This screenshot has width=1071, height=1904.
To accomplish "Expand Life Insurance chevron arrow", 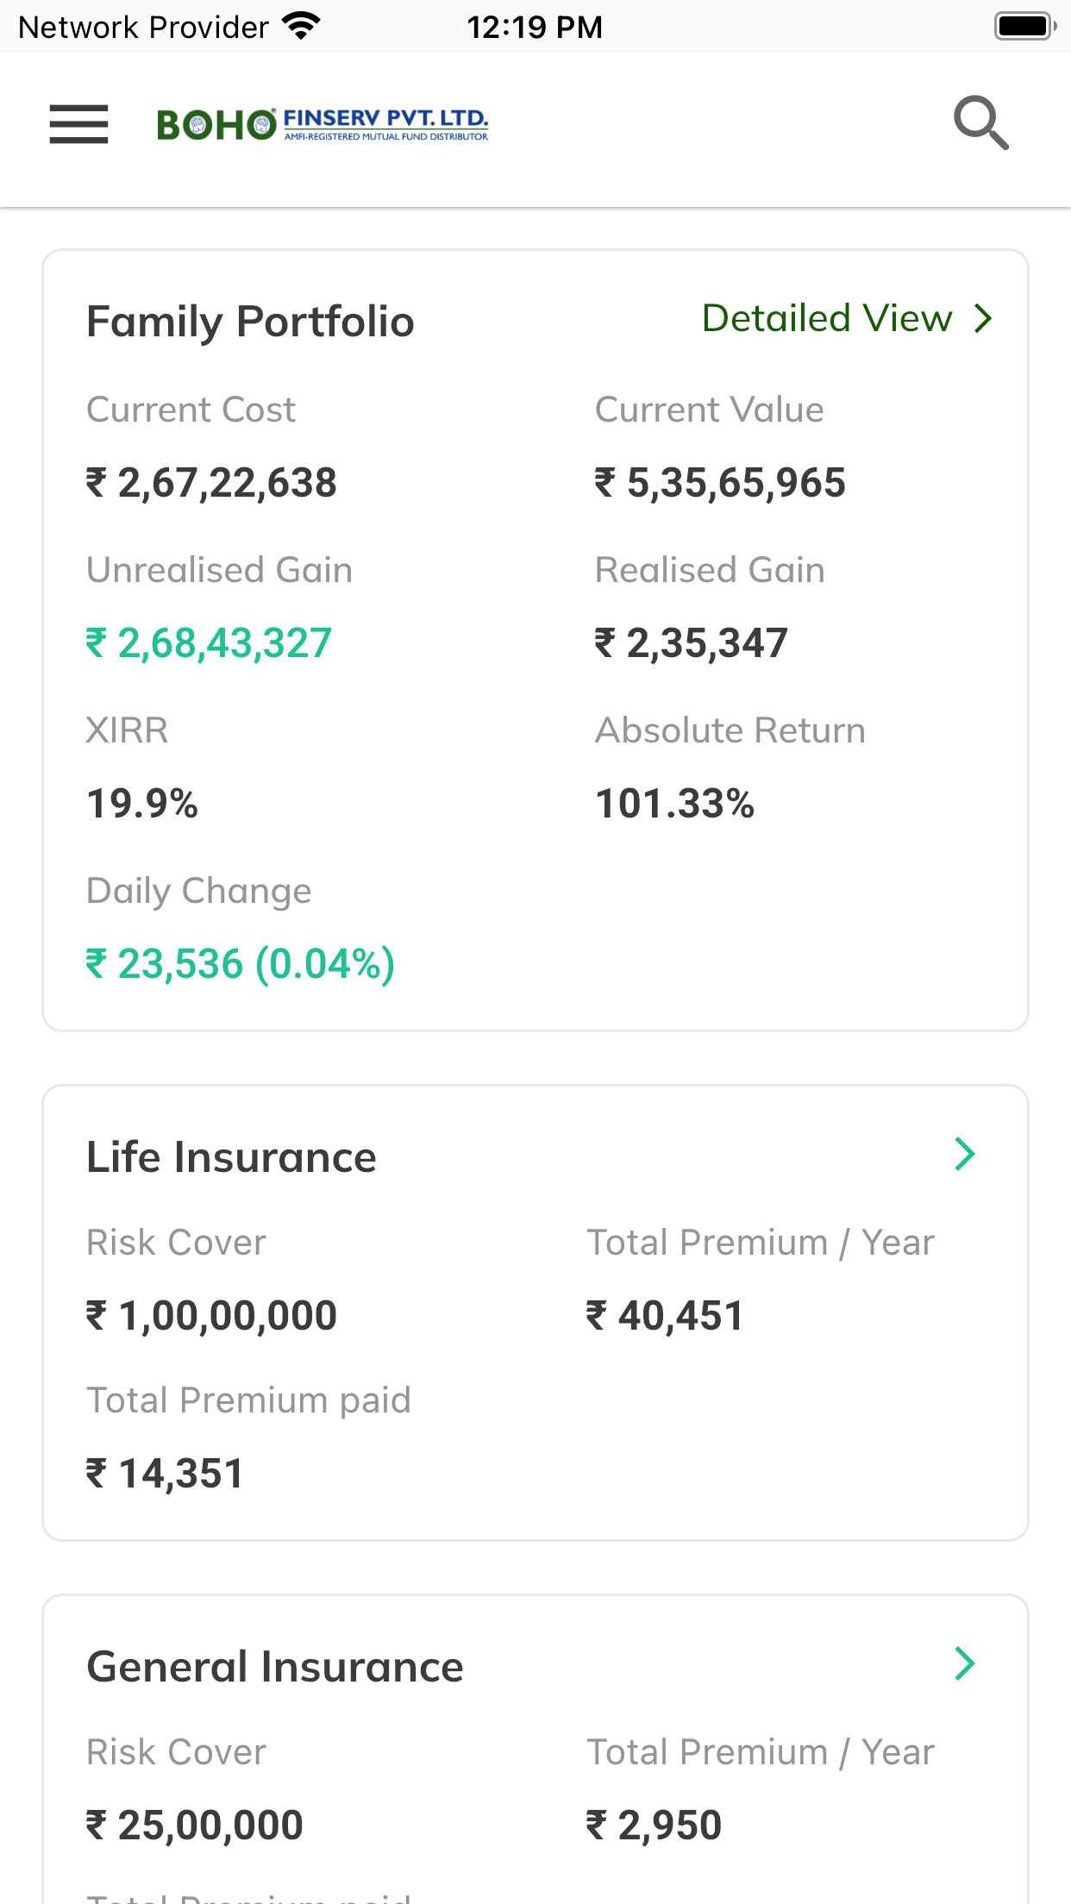I will pos(964,1154).
